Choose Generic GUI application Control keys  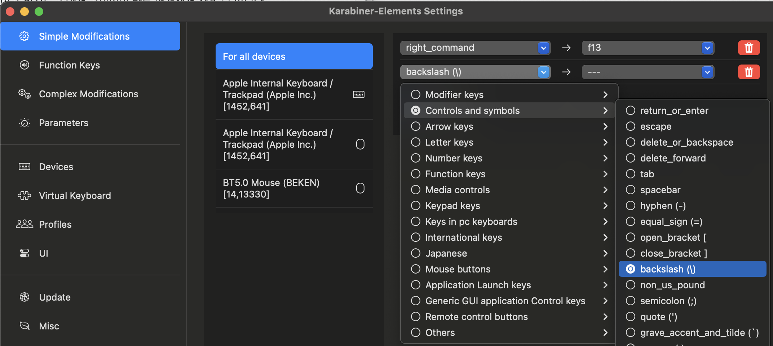[509, 301]
